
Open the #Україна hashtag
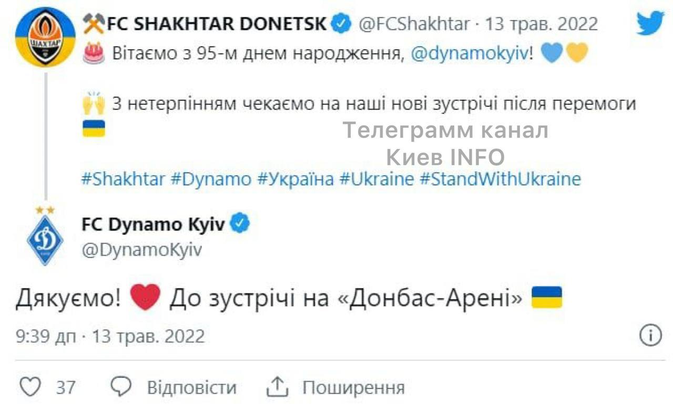click(x=295, y=179)
